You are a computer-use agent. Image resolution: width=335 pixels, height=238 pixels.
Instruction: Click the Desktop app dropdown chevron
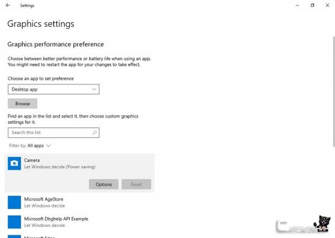(x=94, y=89)
